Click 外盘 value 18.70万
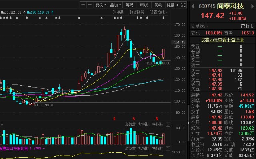 click(x=215, y=133)
